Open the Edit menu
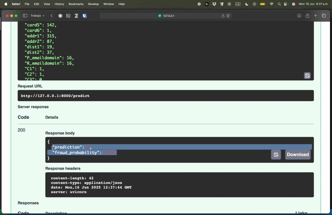 (37, 4)
